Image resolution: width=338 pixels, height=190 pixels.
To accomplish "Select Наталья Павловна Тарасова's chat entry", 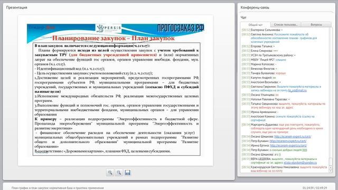I will [266, 99].
